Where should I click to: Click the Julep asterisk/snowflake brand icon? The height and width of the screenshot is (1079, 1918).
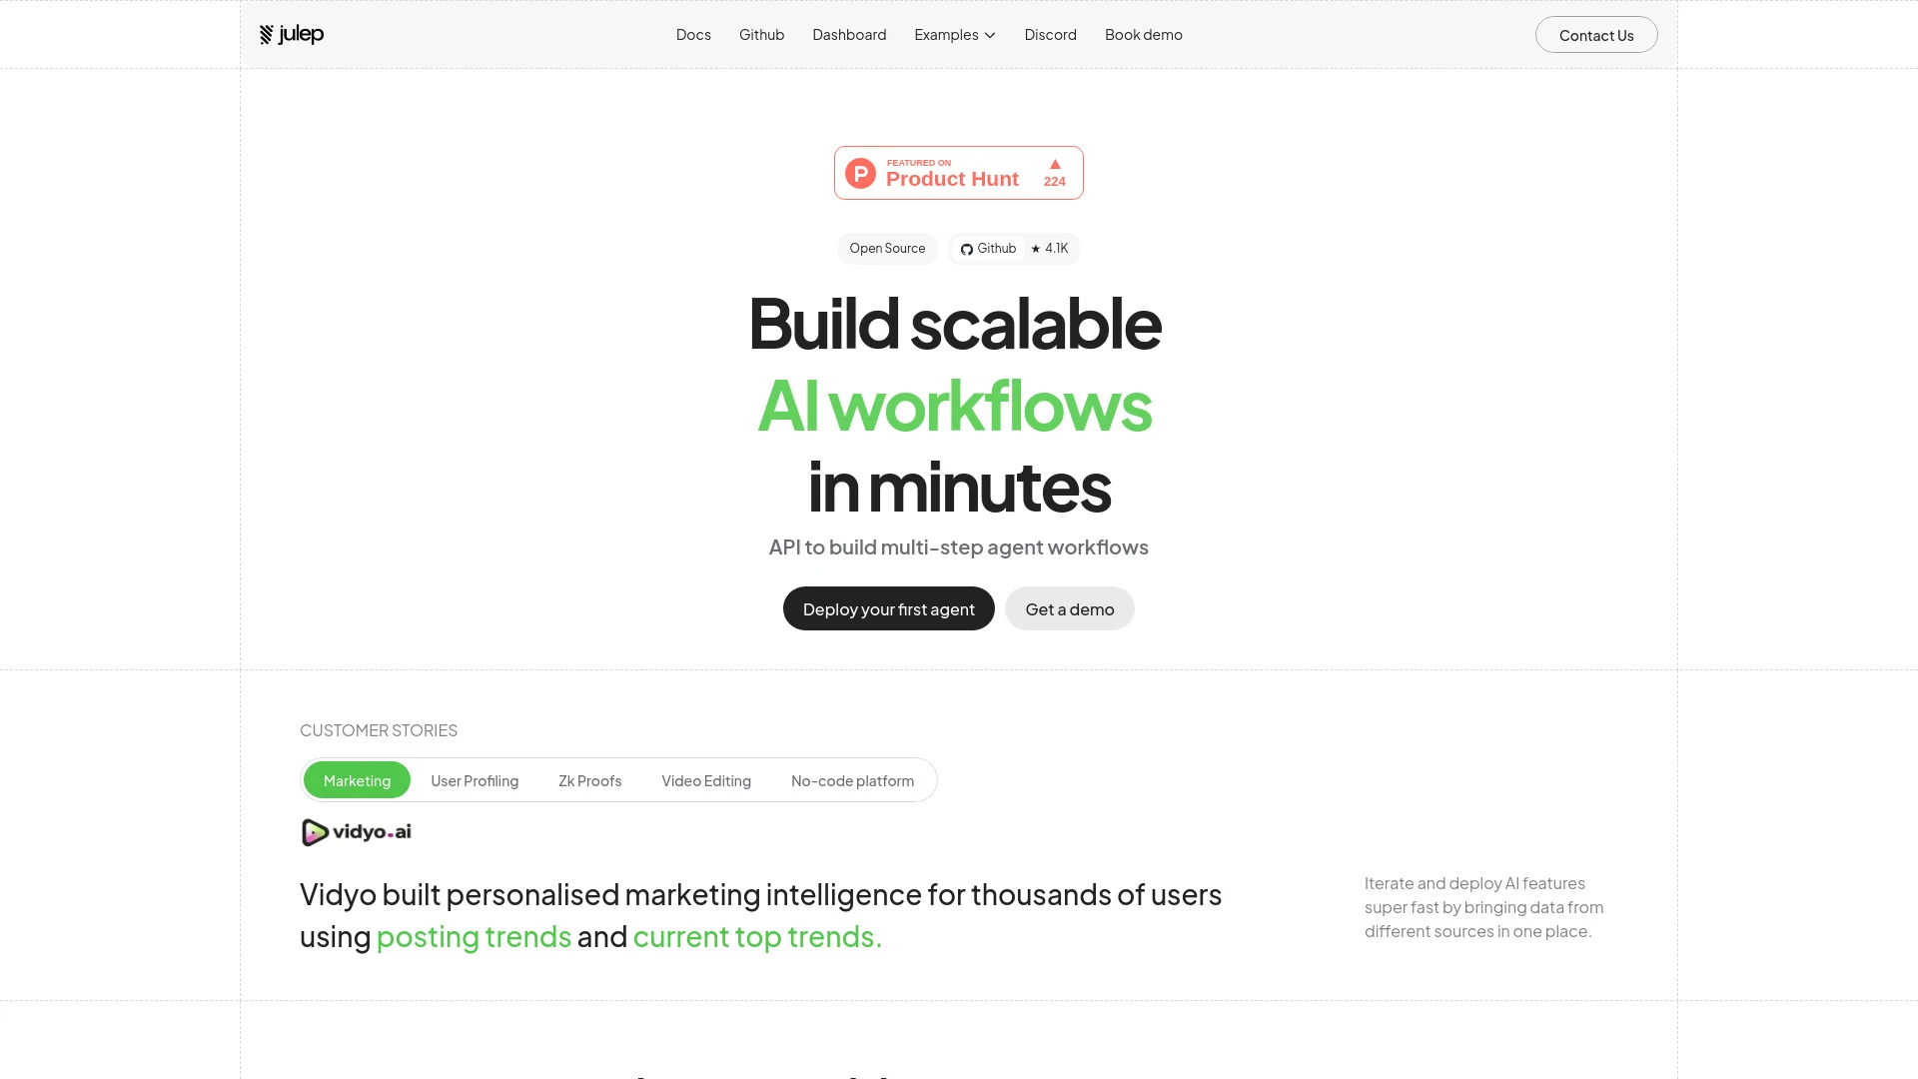click(266, 34)
